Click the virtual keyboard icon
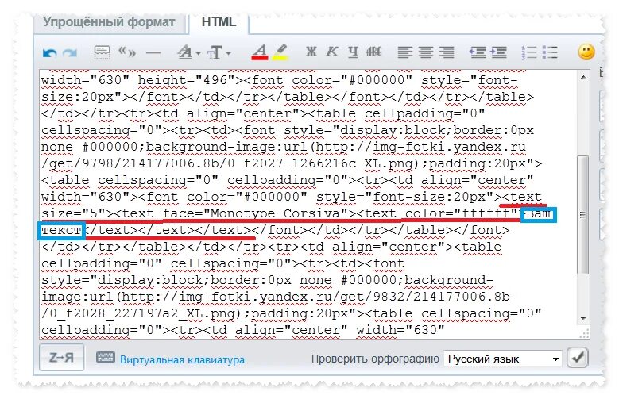Image resolution: width=619 pixels, height=399 pixels. pos(106,358)
